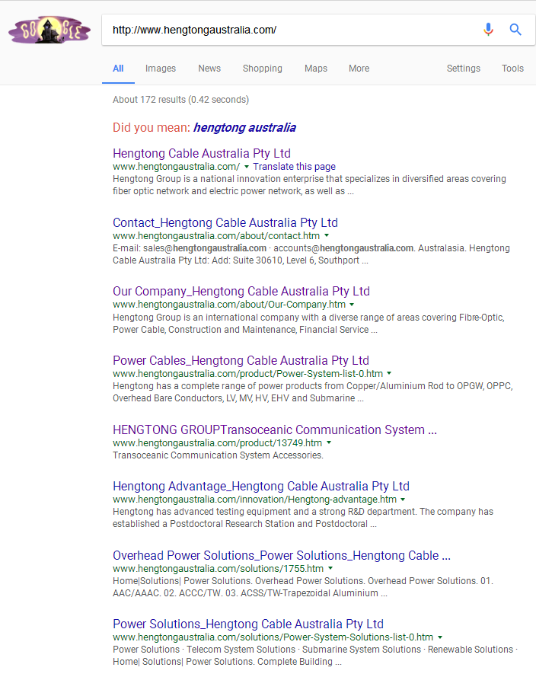The image size is (536, 677).
Task: Click the Google Halloween doodle logo
Action: coord(49,30)
